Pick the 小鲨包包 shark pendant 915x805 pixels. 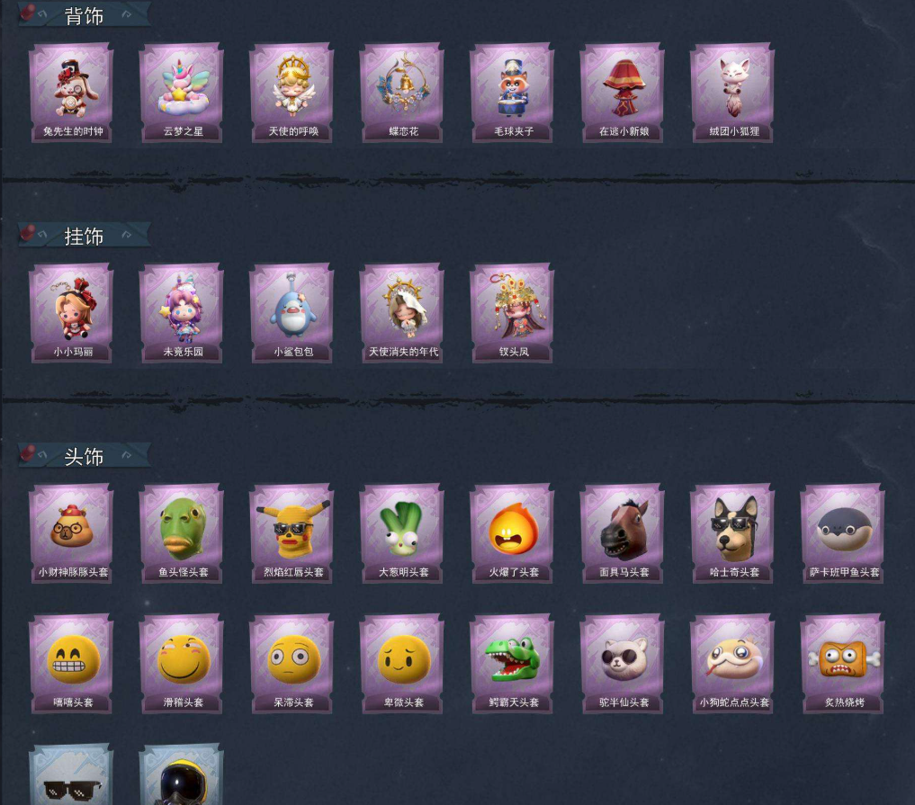(292, 313)
